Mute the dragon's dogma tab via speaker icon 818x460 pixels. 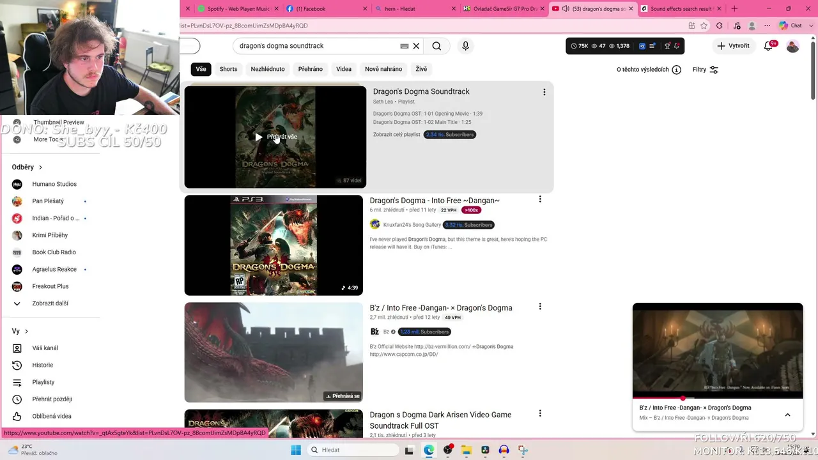[x=566, y=8]
